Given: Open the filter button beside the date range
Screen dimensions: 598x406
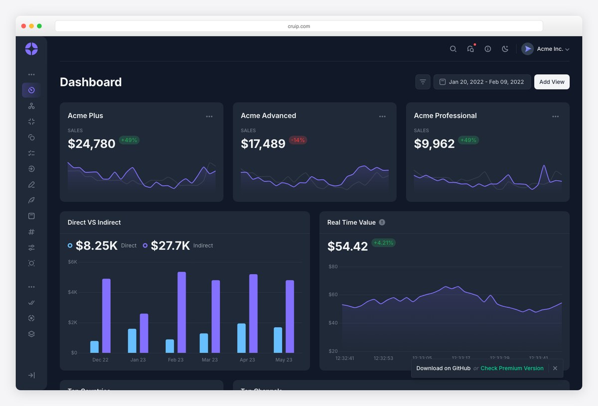Looking at the screenshot, I should pos(423,82).
